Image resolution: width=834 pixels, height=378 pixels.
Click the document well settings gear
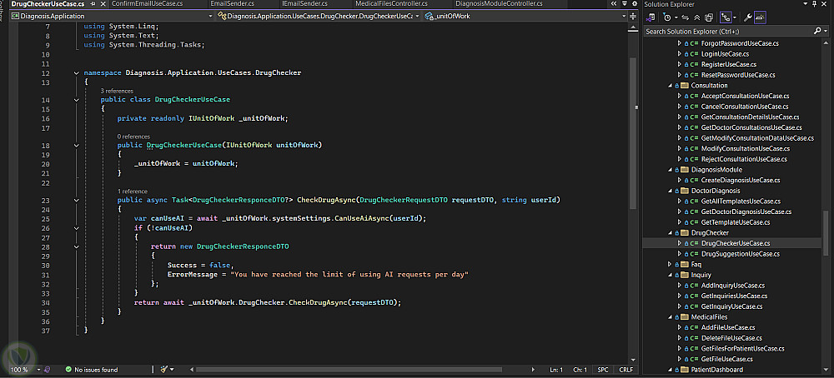click(634, 3)
